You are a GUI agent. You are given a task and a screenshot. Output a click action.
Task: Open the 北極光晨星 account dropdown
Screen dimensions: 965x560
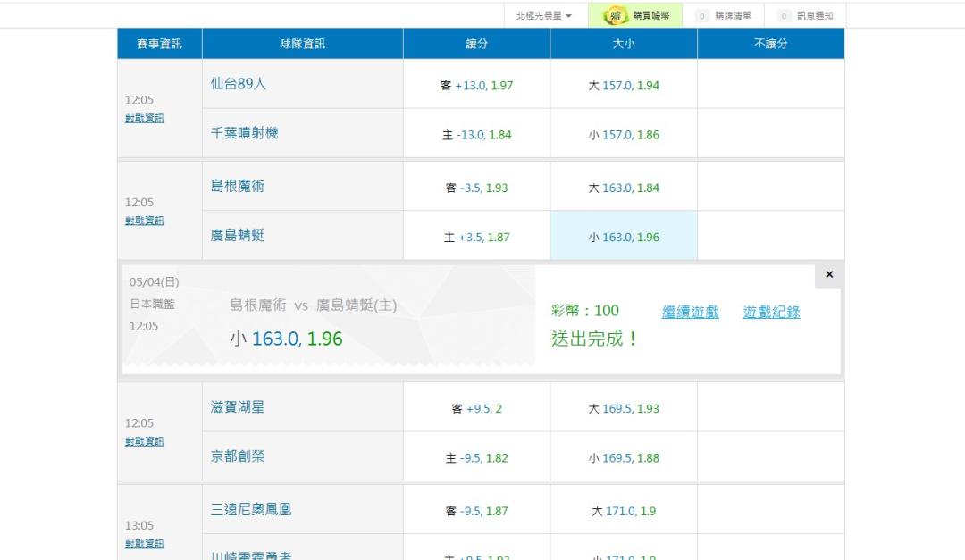click(x=544, y=16)
